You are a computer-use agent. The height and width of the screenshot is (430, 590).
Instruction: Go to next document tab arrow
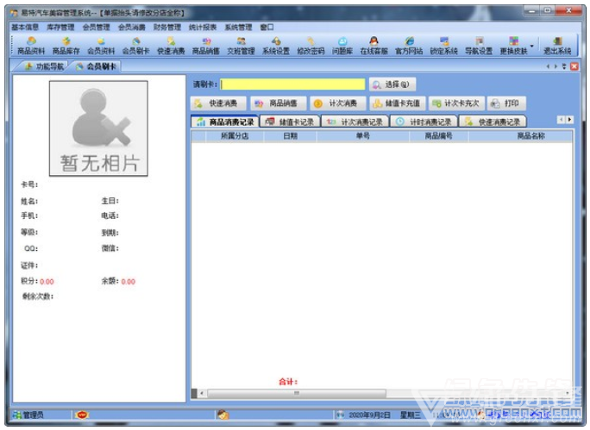point(555,66)
